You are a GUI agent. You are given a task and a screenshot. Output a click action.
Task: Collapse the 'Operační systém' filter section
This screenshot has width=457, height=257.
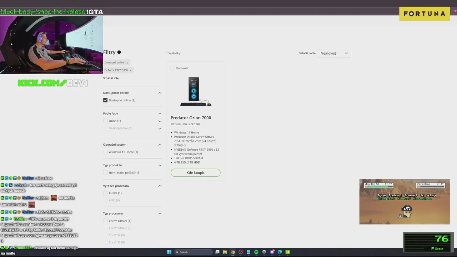[x=160, y=145]
